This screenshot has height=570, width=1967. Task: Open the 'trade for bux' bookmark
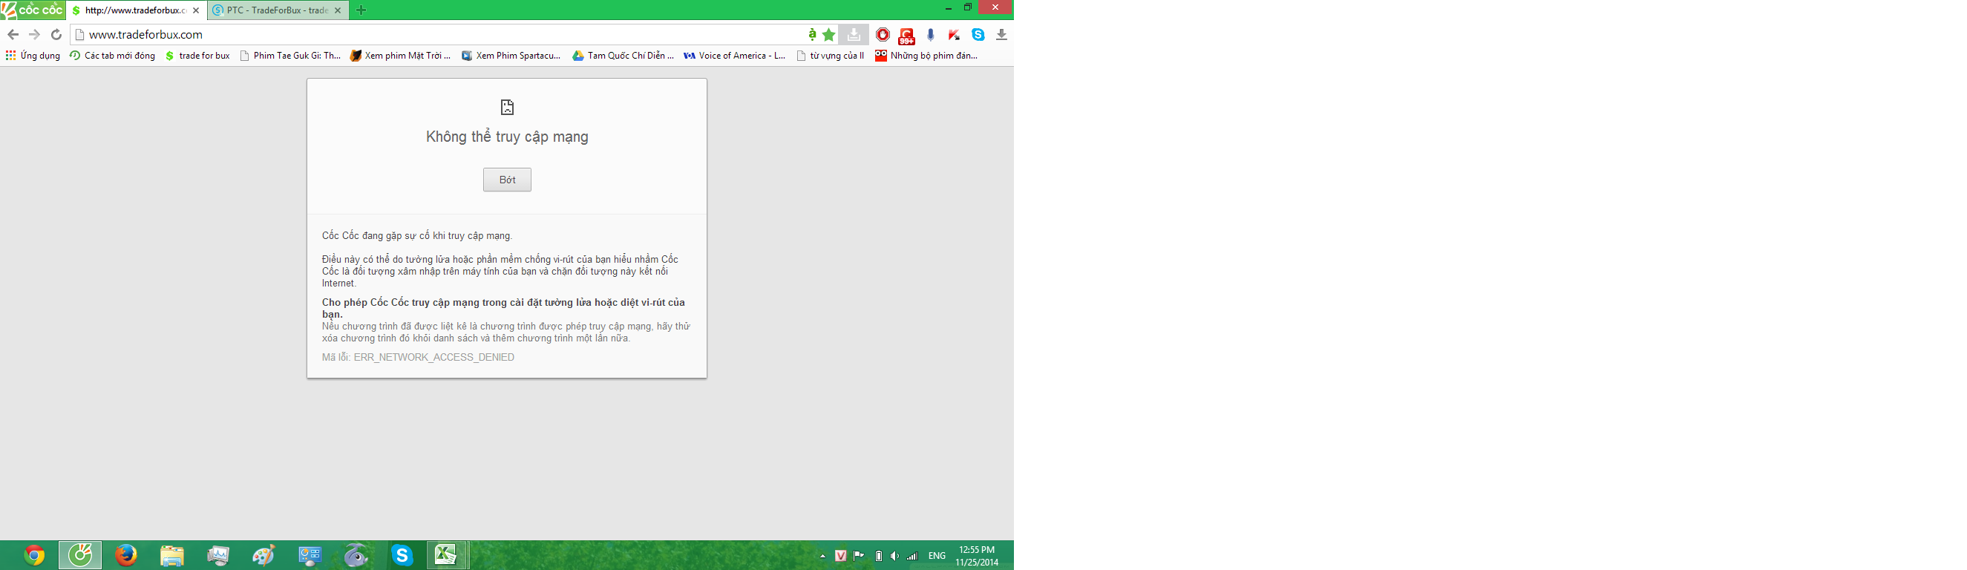pos(197,56)
